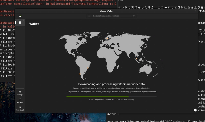Toggle Discreet Mode eye icon
This screenshot has width=205, height=122.
pyautogui.click(x=20, y=107)
